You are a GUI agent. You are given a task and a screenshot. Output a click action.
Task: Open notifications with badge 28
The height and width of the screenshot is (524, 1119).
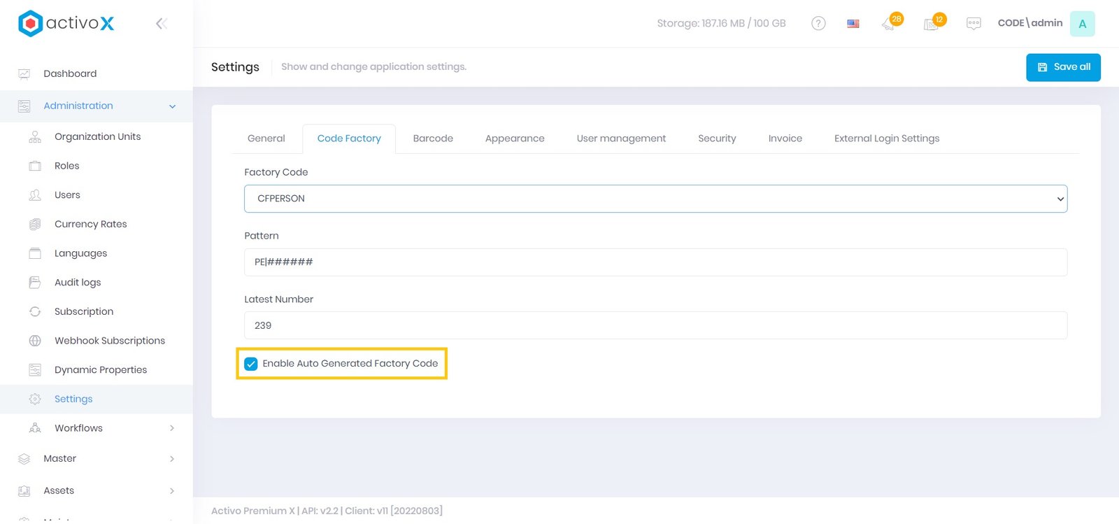[890, 24]
